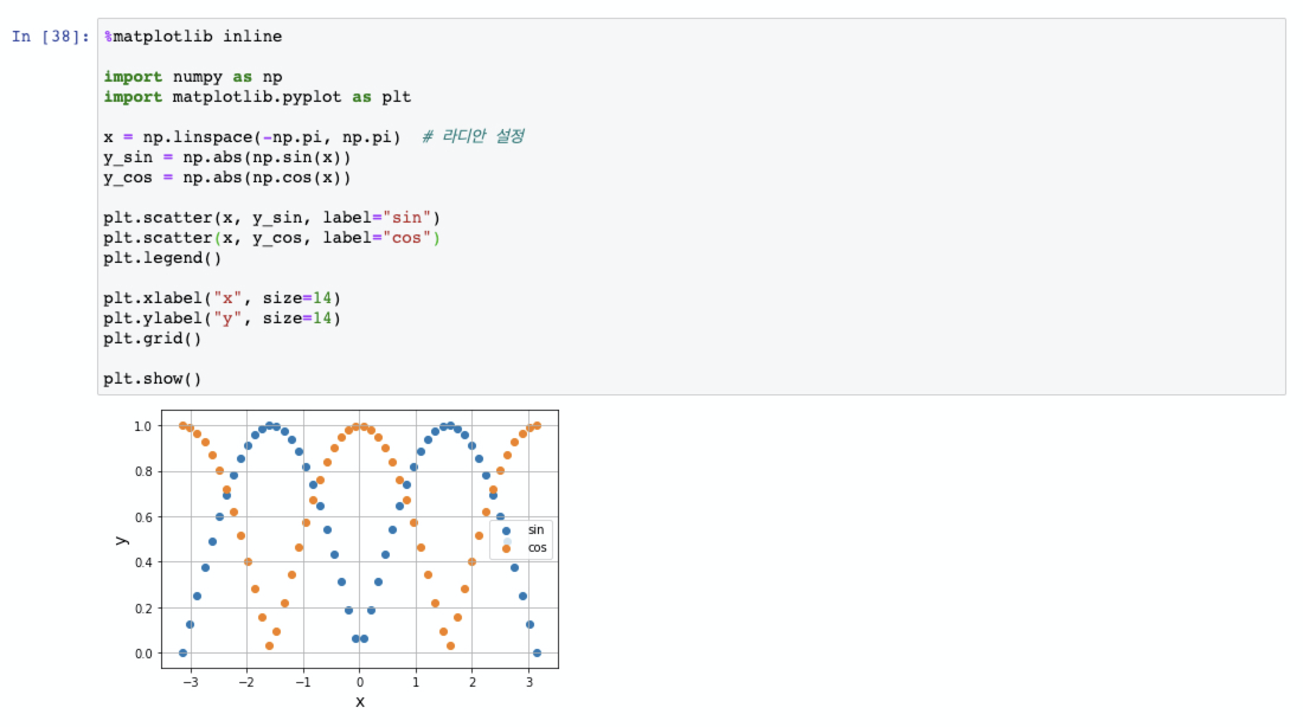1303x727 pixels.
Task: Click the np.linspace assignment line
Action: tap(252, 137)
